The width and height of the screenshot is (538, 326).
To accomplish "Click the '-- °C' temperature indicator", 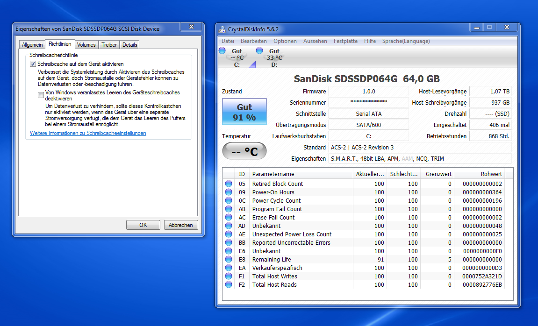I will [244, 151].
